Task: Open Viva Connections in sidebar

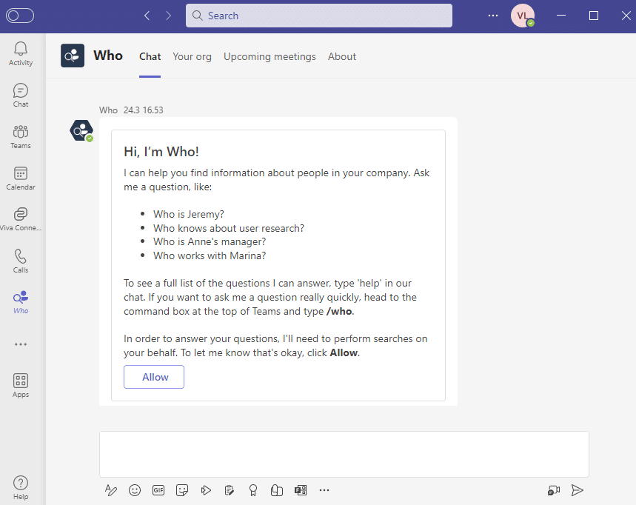Action: 21,219
